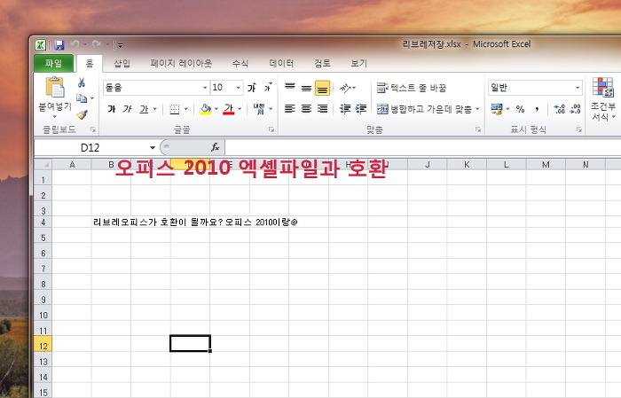Decrease font size with small 가 icon

point(268,88)
